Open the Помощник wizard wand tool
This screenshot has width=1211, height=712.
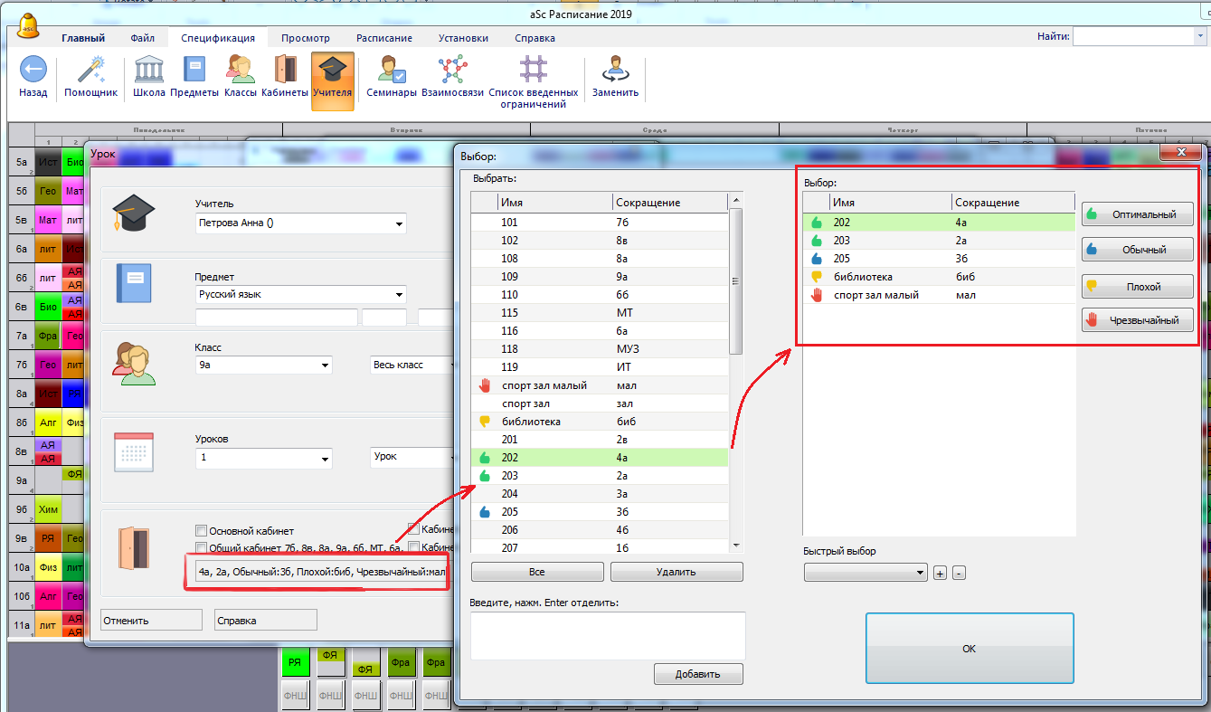coord(90,71)
